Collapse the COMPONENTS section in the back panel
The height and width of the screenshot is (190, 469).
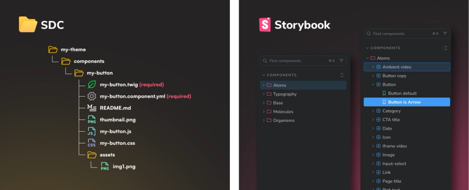click(264, 75)
